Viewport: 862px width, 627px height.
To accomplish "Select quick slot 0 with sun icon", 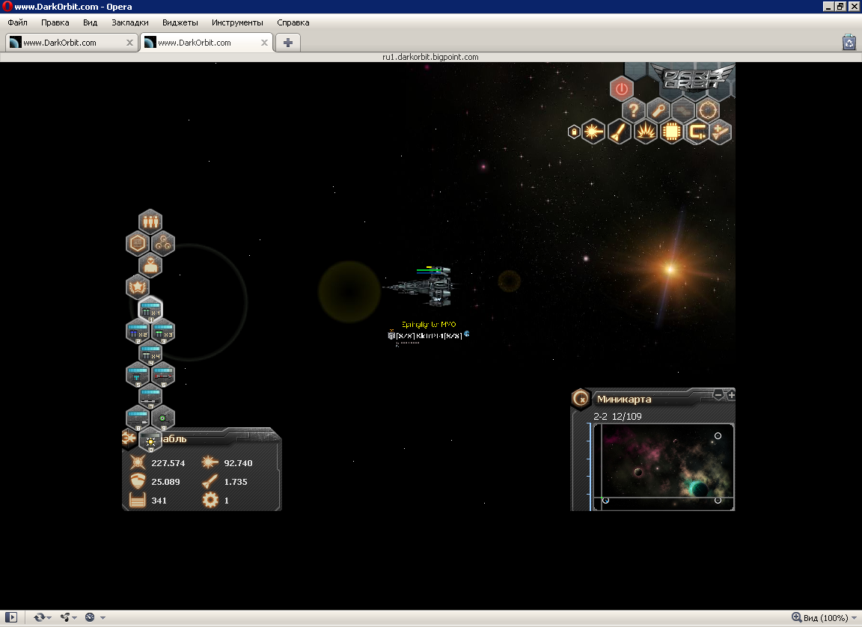I will 150,440.
